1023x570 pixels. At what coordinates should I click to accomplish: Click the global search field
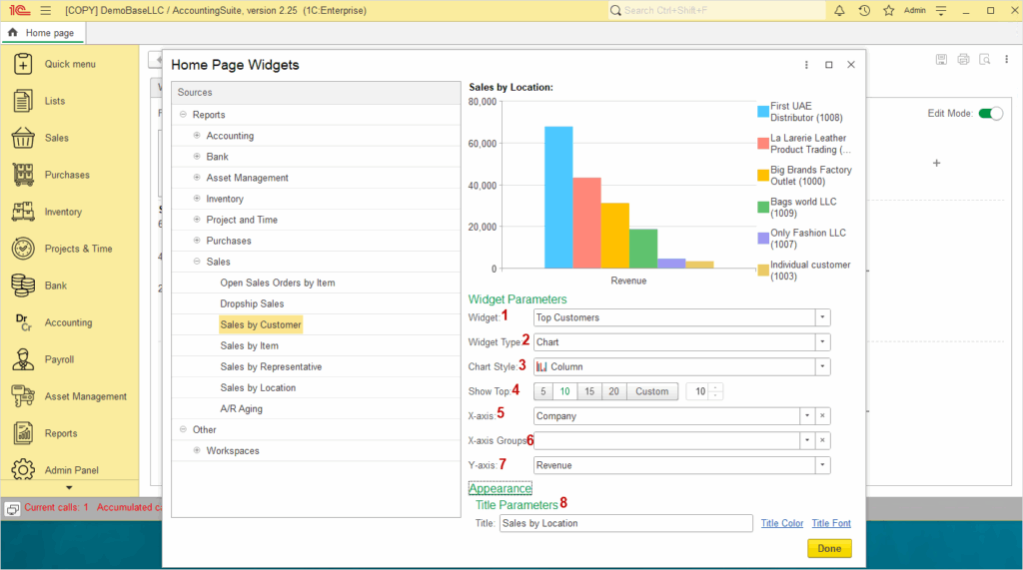click(x=717, y=10)
